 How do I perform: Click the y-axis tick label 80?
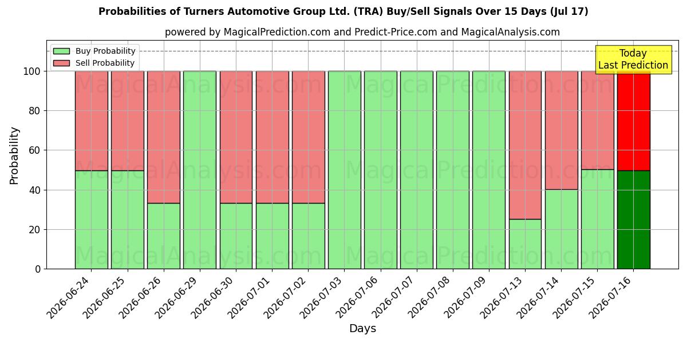coord(35,111)
